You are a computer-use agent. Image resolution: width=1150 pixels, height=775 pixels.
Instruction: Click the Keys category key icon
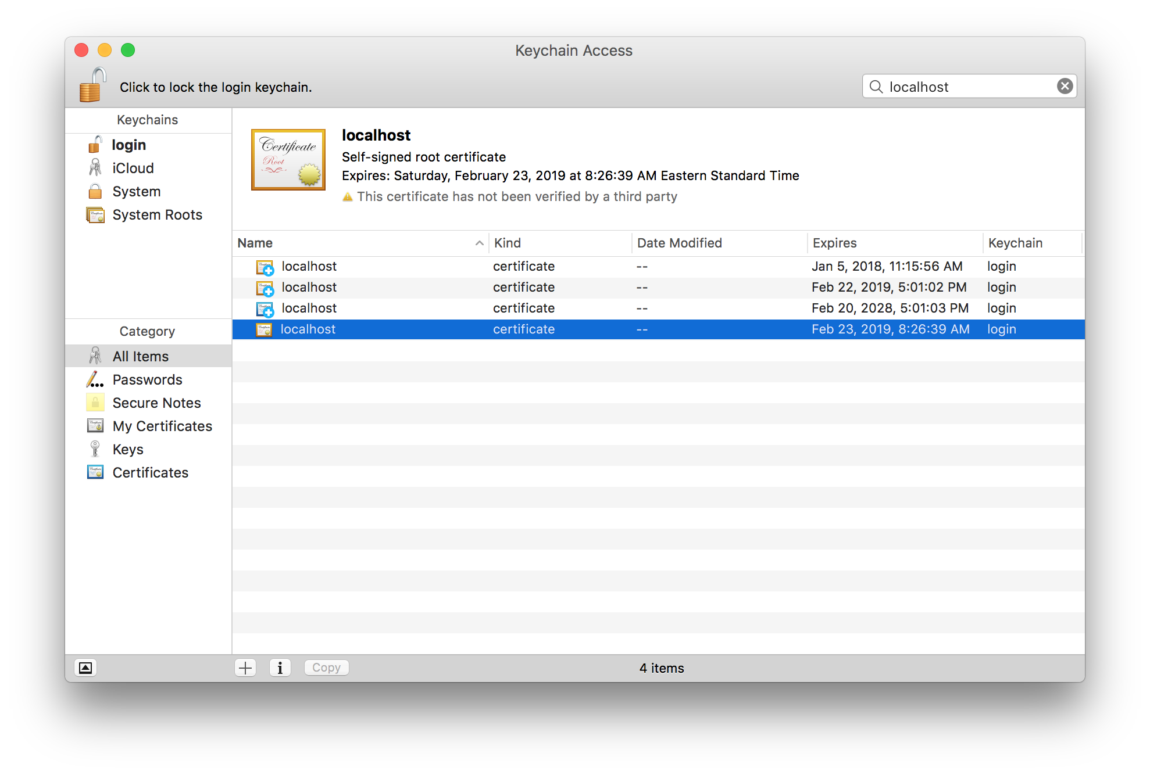pyautogui.click(x=95, y=449)
